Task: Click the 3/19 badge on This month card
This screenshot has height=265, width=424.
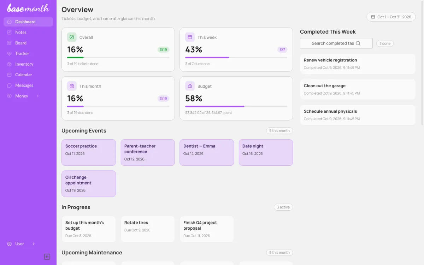Action: coord(163,99)
